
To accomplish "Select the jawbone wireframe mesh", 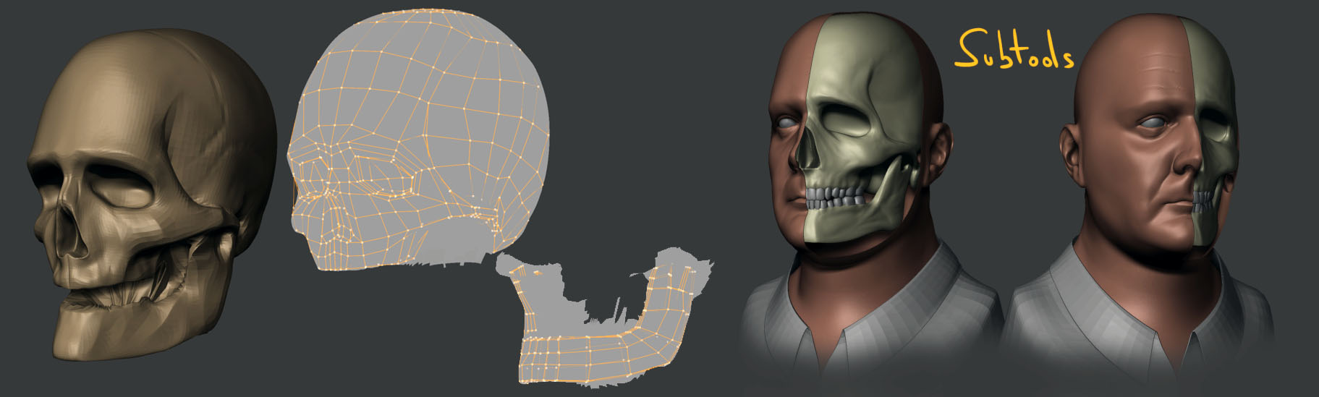I will (605, 318).
